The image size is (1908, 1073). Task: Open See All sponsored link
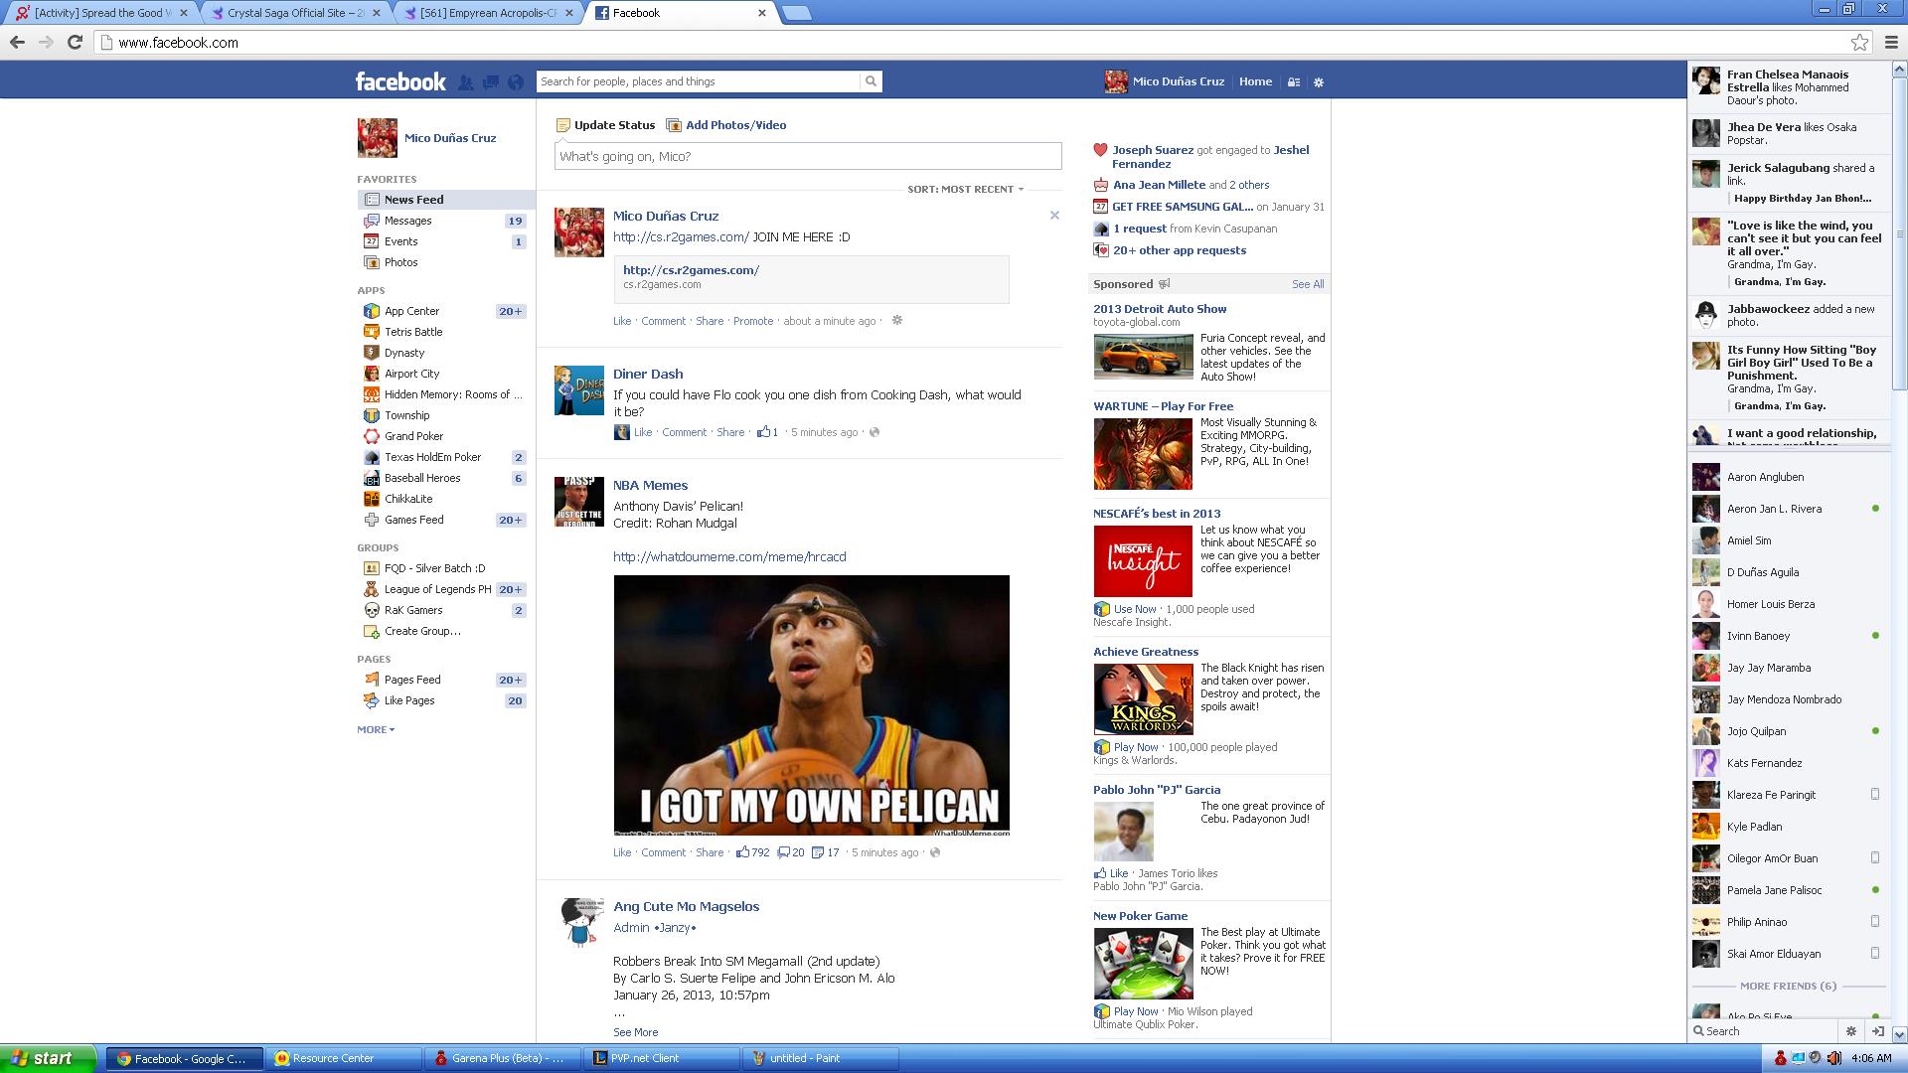coord(1307,284)
